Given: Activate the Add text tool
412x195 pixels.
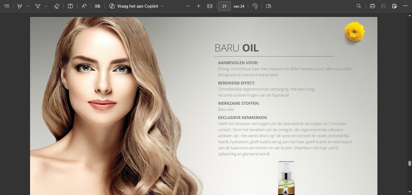Looking at the screenshot, I should click(x=70, y=6).
